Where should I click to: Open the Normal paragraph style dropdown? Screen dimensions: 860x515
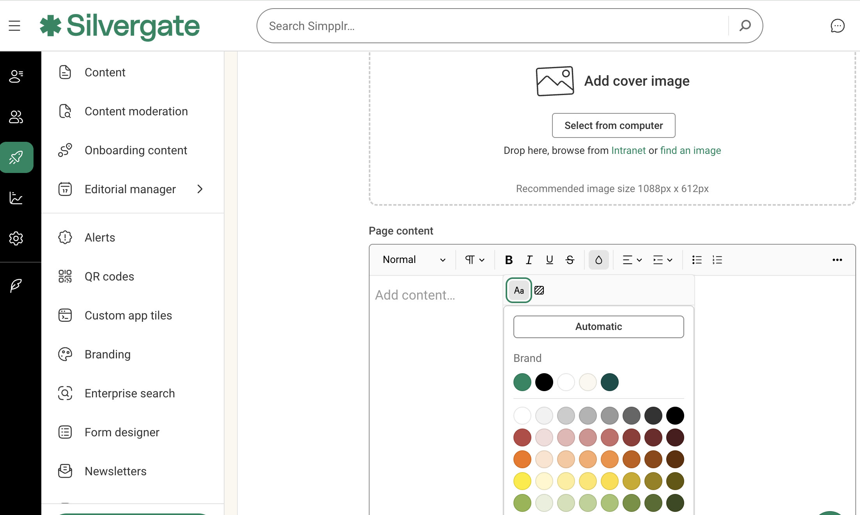pos(414,260)
